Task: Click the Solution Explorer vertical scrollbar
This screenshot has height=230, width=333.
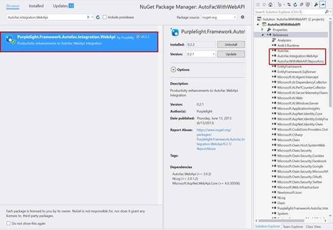Action: (330, 64)
